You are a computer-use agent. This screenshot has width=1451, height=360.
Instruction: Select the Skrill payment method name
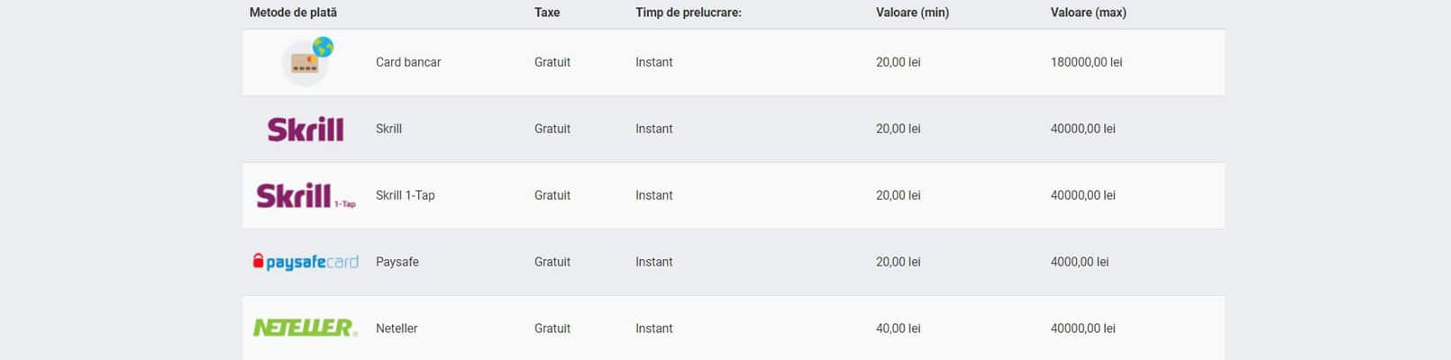(388, 129)
